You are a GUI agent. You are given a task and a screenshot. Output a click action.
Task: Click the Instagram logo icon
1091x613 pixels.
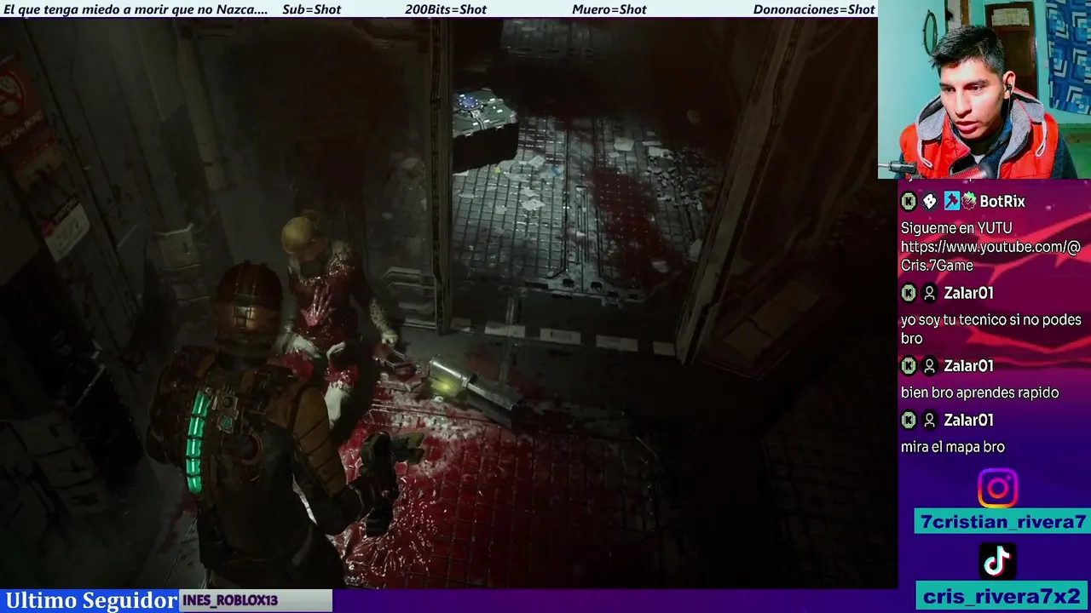pyautogui.click(x=997, y=489)
